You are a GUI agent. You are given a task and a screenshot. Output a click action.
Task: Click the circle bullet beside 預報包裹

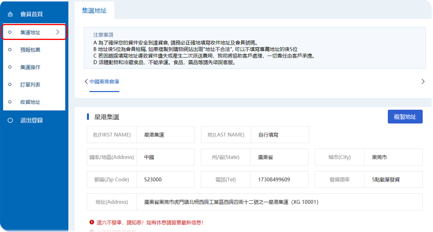(x=10, y=50)
